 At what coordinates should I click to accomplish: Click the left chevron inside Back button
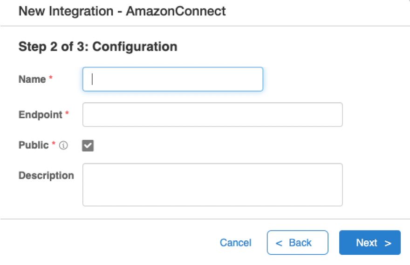point(279,243)
